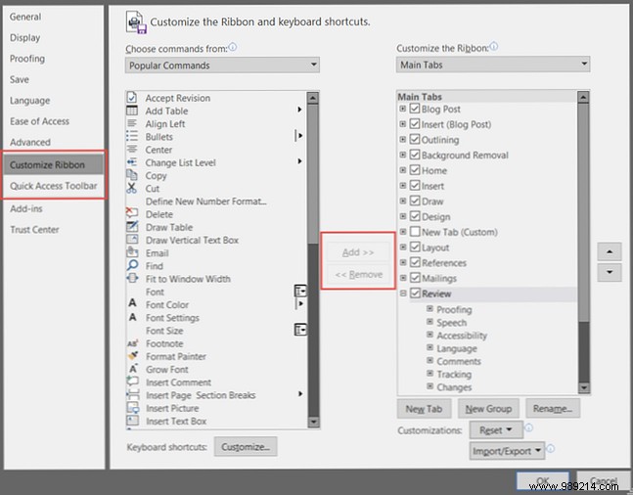Screen dimensions: 633x495
Task: Click Customize... keyboard shortcuts button
Action: [246, 447]
